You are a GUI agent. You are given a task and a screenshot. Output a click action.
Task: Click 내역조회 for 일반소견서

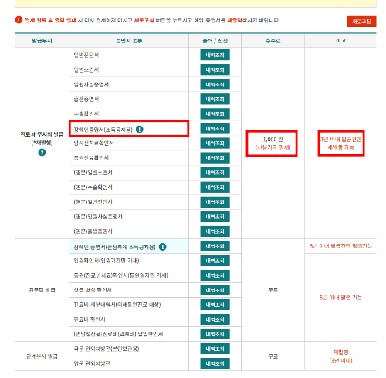point(215,69)
